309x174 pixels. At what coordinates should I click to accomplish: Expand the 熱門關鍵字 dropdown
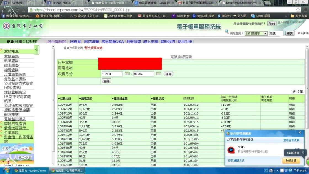265,33
